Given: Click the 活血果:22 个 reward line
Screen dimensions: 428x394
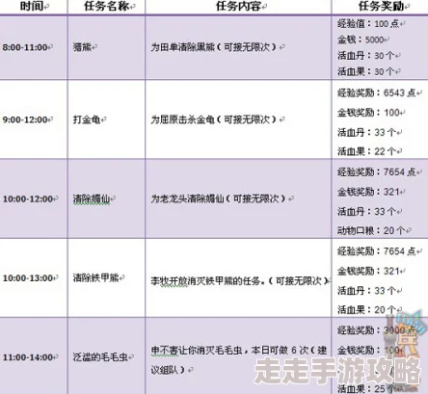Looking at the screenshot, I should pyautogui.click(x=366, y=151).
